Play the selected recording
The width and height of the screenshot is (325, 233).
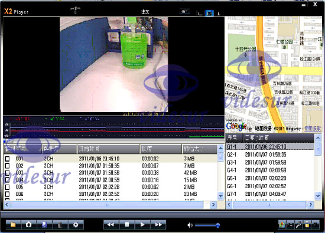(x=142, y=225)
